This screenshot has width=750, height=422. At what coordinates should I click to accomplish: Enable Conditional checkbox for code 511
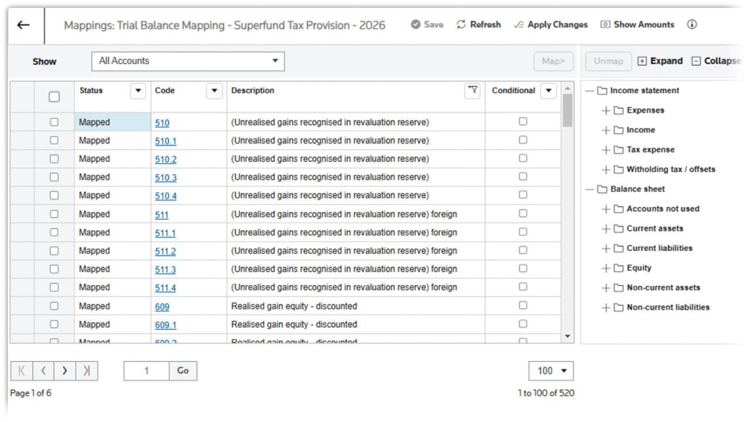pos(523,213)
